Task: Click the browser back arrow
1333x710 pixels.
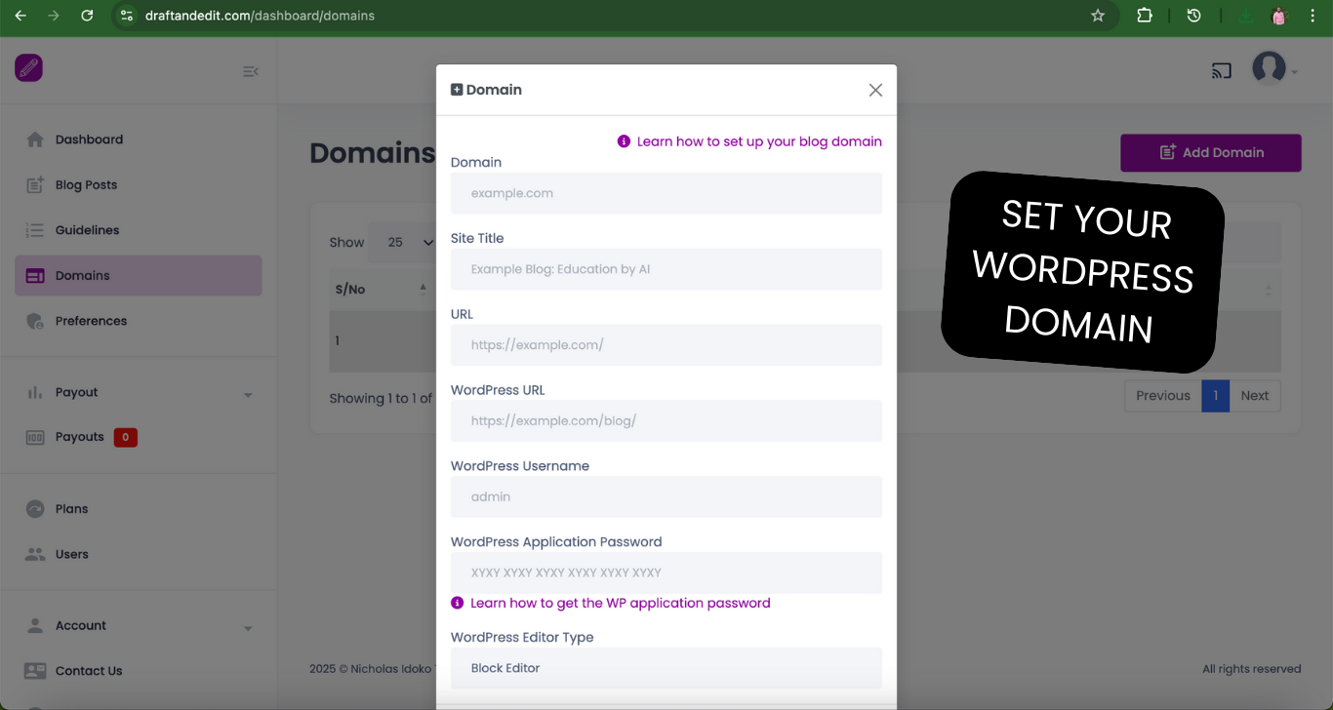Action: coord(20,16)
